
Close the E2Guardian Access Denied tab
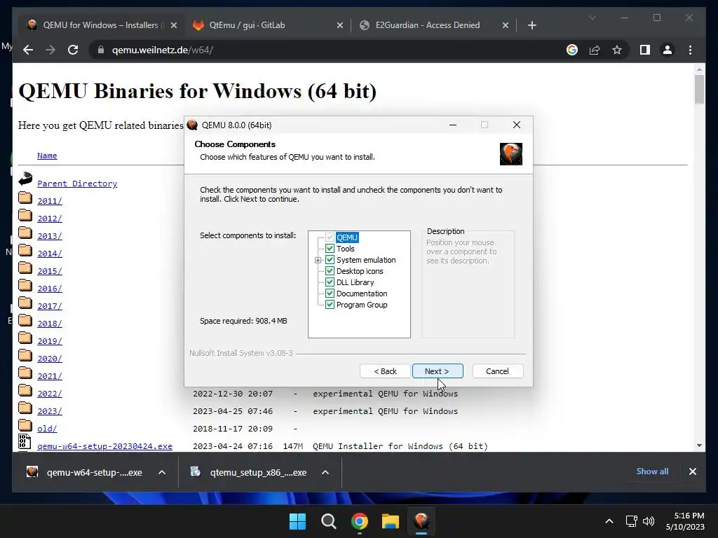505,25
